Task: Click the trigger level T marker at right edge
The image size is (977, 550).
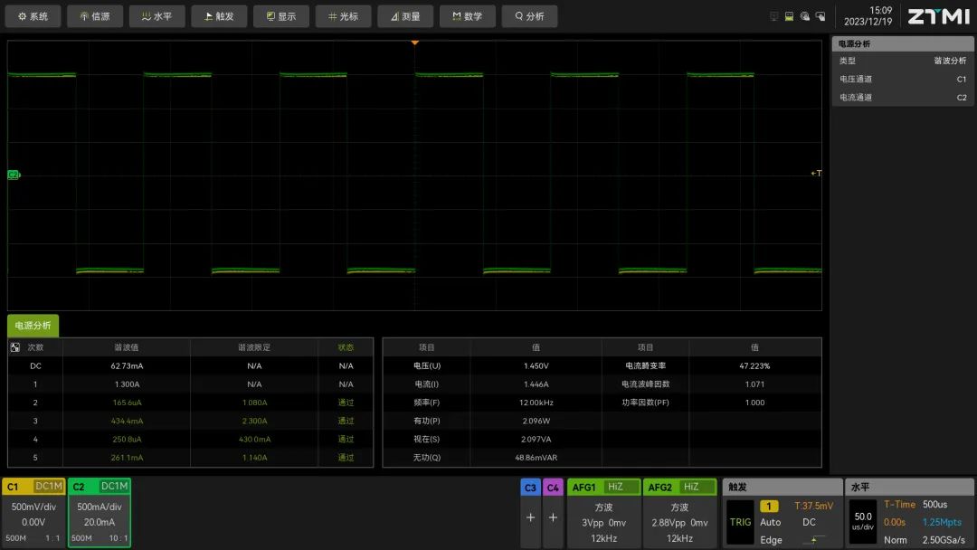Action: click(816, 173)
